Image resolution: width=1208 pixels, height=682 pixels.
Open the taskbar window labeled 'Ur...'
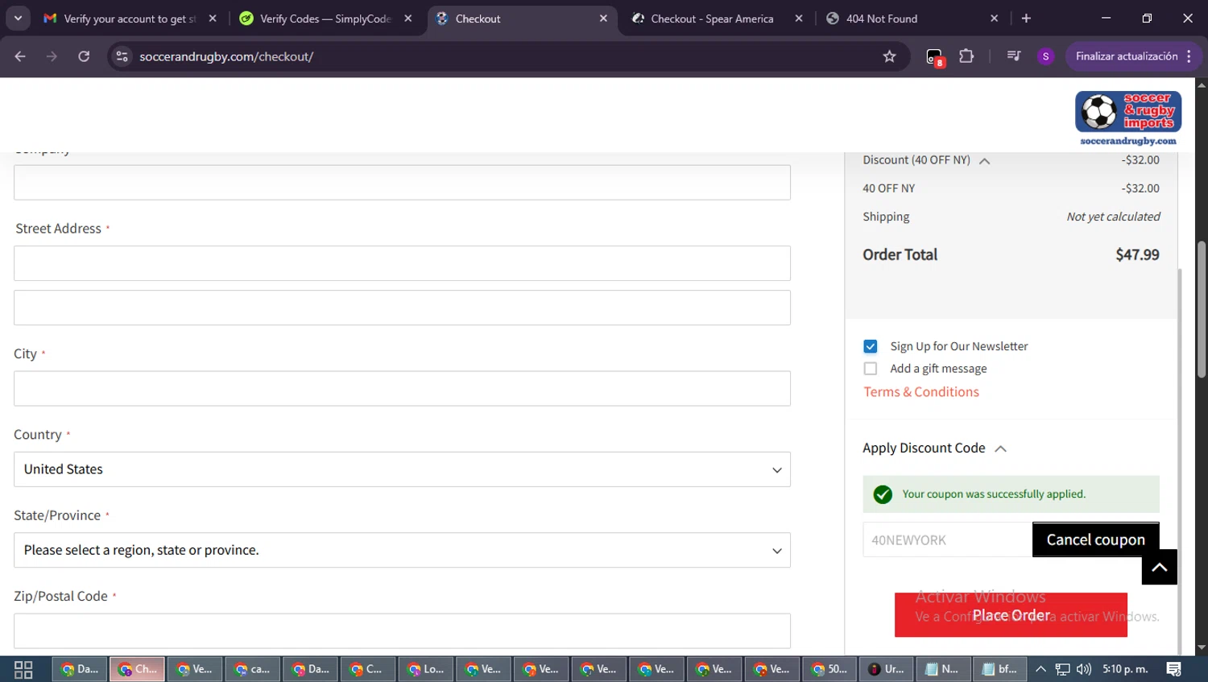(887, 669)
